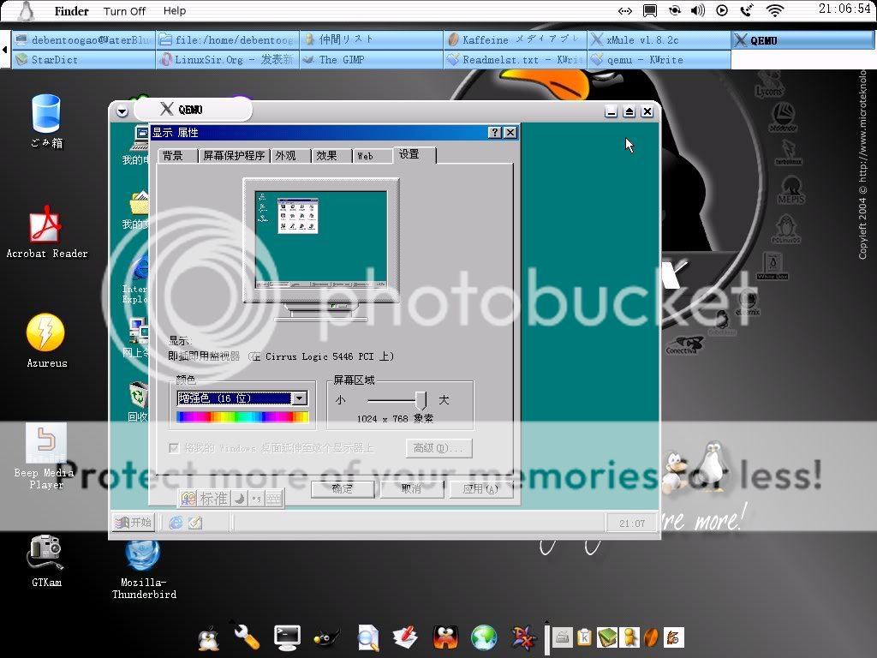Launch the flaming penguin icon in the dock
The height and width of the screenshot is (658, 877).
pyautogui.click(x=445, y=637)
